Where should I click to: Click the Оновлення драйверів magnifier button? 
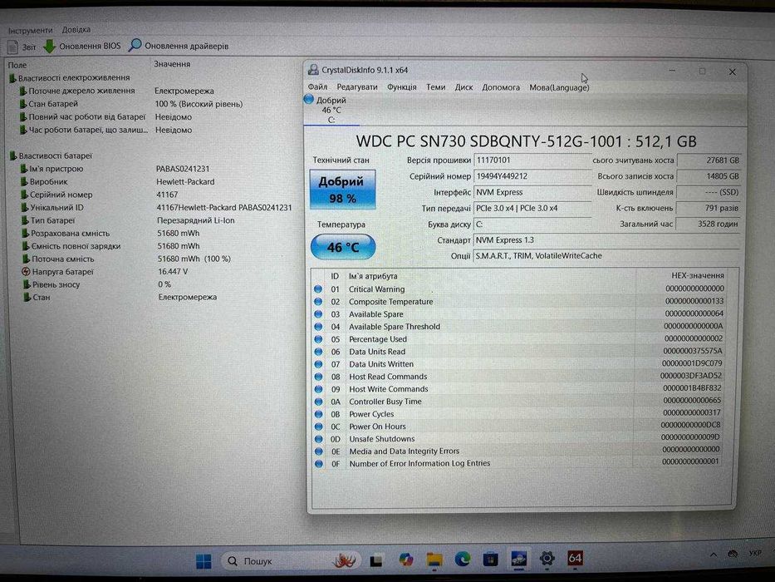coord(179,46)
